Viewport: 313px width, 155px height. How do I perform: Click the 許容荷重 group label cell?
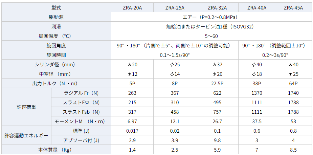(26, 107)
